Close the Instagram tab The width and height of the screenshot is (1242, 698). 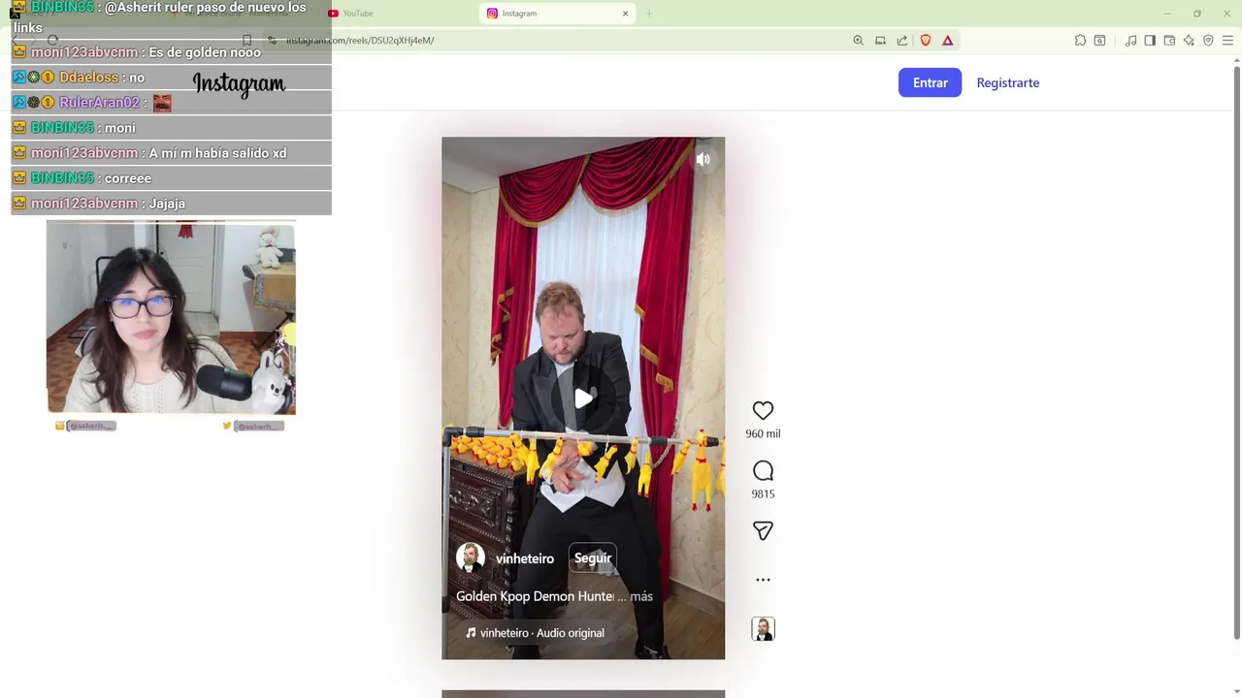tap(625, 14)
